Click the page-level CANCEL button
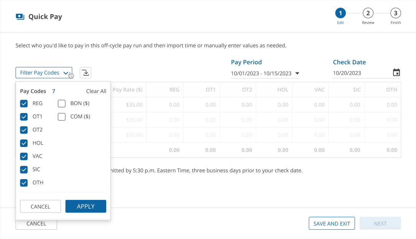The height and width of the screenshot is (239, 416). coord(36,225)
